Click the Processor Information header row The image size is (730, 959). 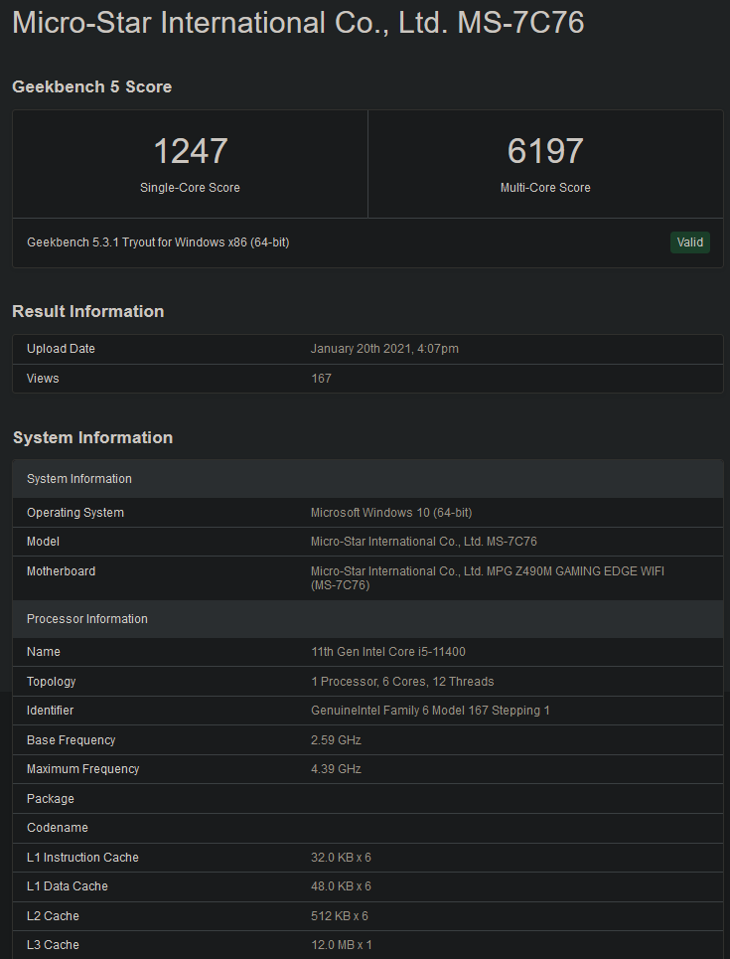coord(368,619)
